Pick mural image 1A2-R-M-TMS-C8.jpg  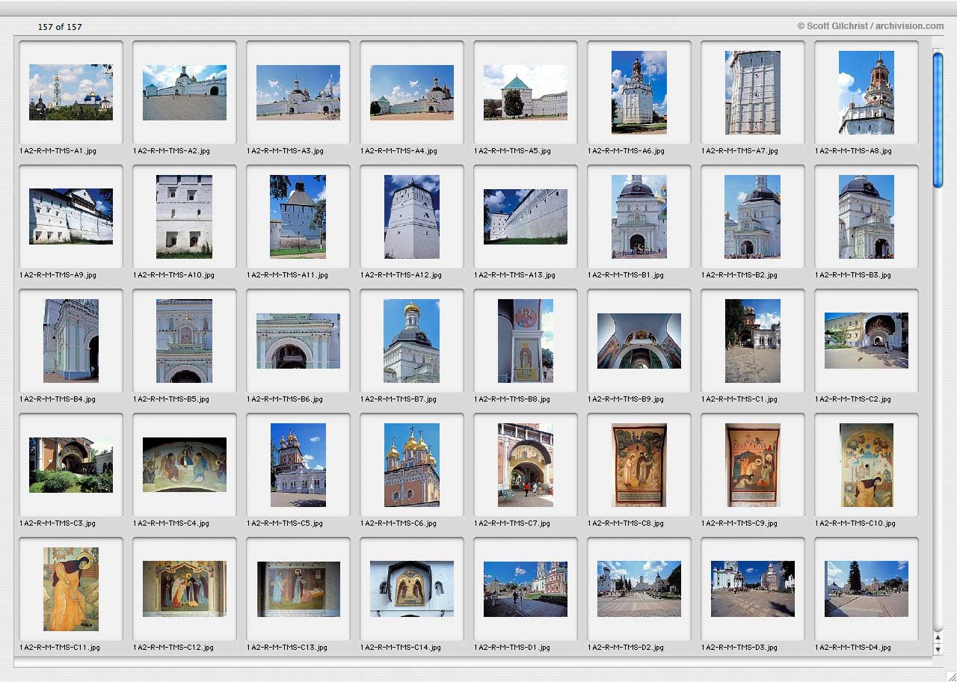tap(639, 465)
